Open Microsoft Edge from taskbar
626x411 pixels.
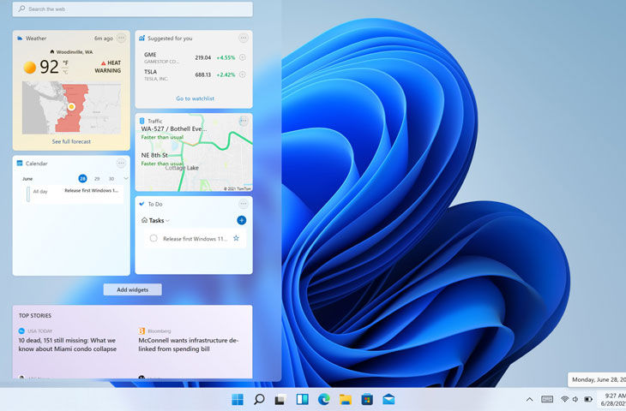tap(324, 399)
